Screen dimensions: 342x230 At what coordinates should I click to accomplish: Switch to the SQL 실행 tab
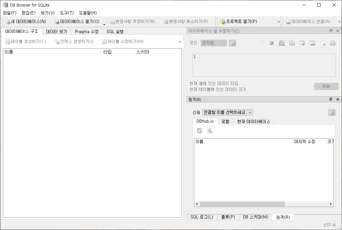click(x=115, y=32)
